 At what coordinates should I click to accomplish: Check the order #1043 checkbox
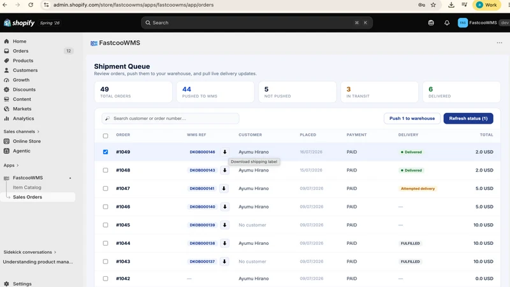pos(105,261)
